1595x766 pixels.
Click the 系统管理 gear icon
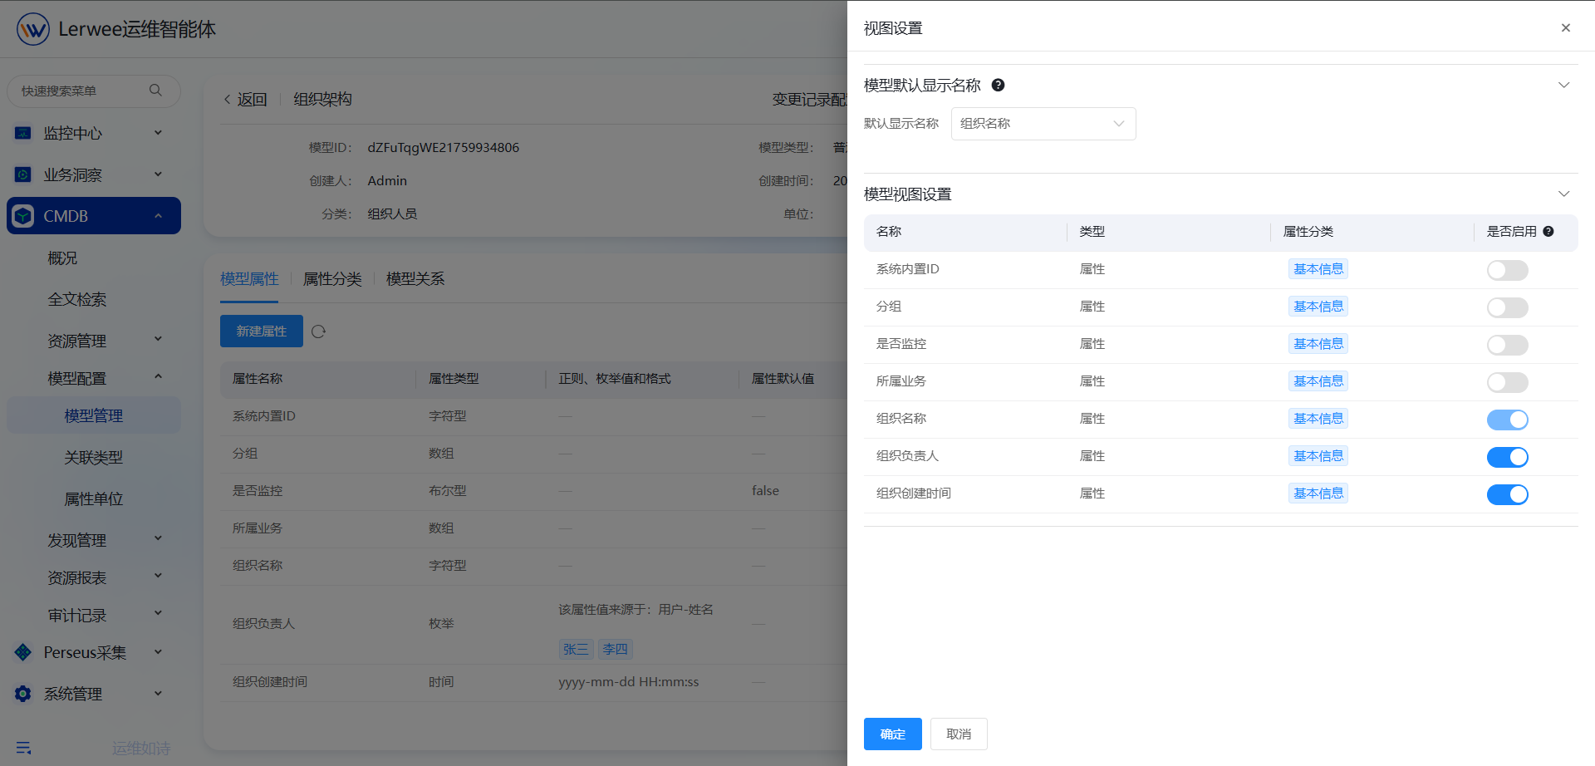[23, 694]
